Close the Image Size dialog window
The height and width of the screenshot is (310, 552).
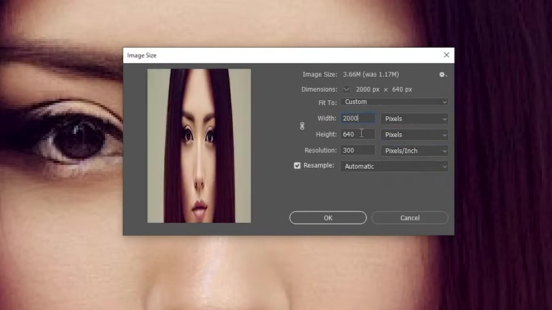447,55
